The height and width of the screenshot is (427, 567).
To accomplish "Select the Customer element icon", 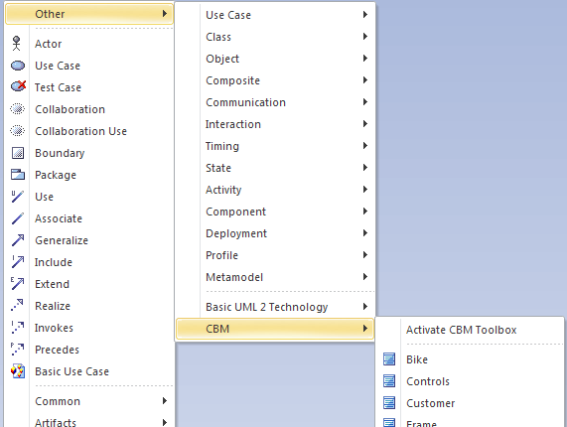I will tap(389, 403).
